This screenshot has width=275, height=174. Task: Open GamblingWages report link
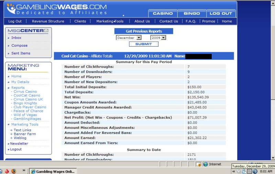pyautogui.click(x=27, y=119)
